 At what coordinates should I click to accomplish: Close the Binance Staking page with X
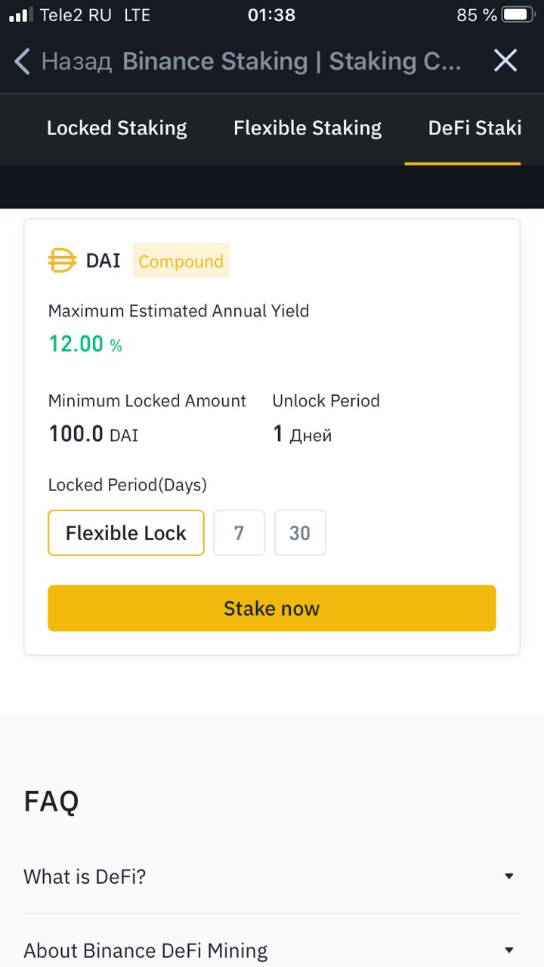coord(505,60)
